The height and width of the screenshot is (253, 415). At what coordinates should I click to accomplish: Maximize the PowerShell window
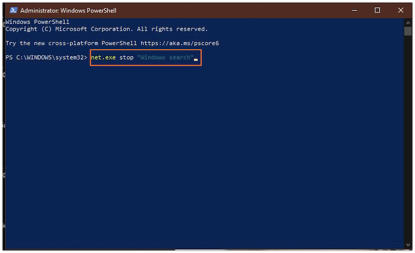coord(377,10)
